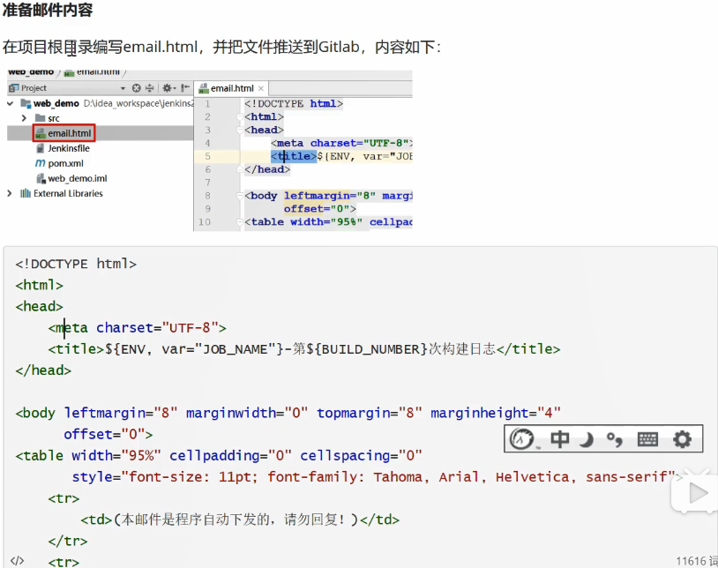The image size is (718, 568).
Task: Click the src folder icon
Action: click(x=41, y=118)
